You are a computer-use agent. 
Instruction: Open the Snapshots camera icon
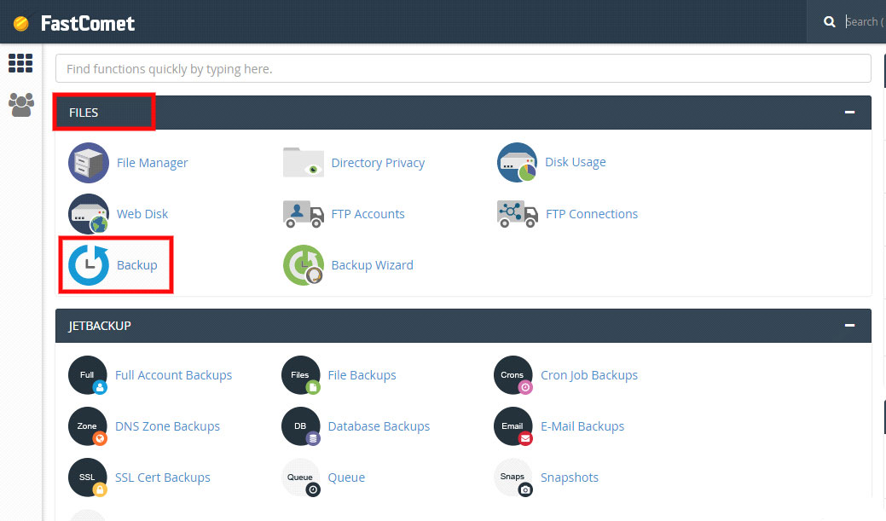tap(513, 478)
